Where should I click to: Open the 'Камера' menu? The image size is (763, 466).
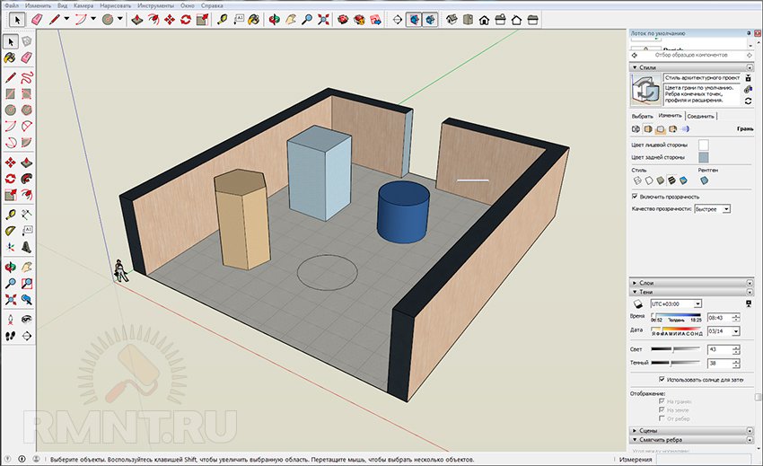point(83,4)
